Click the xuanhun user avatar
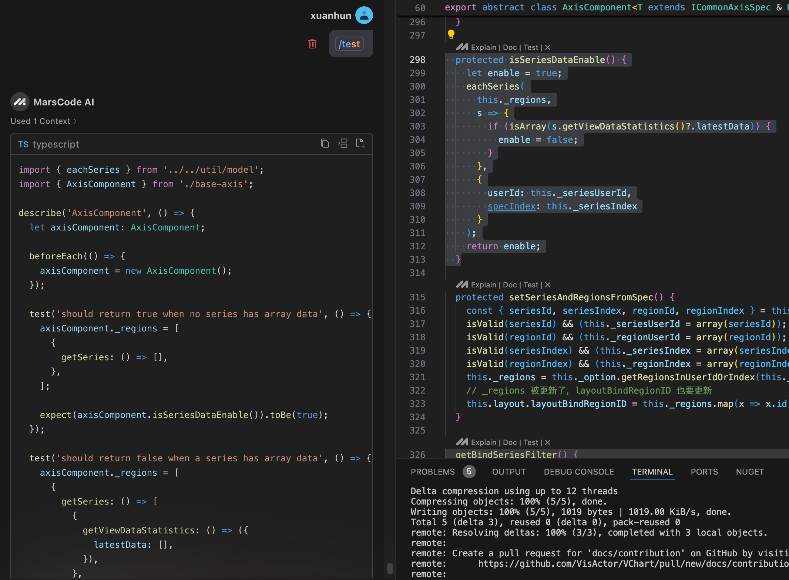The height and width of the screenshot is (580, 789). pyautogui.click(x=364, y=16)
